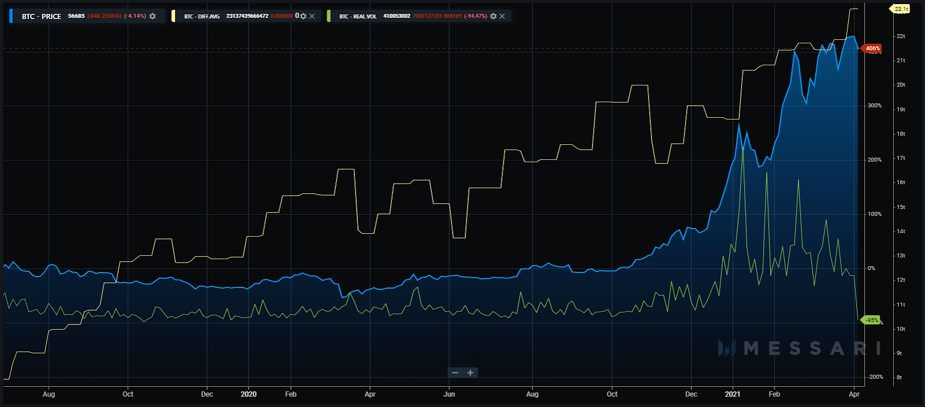Viewport: 925px width, 407px height.
Task: Click the yellow 23.1t value marker
Action: (900, 9)
